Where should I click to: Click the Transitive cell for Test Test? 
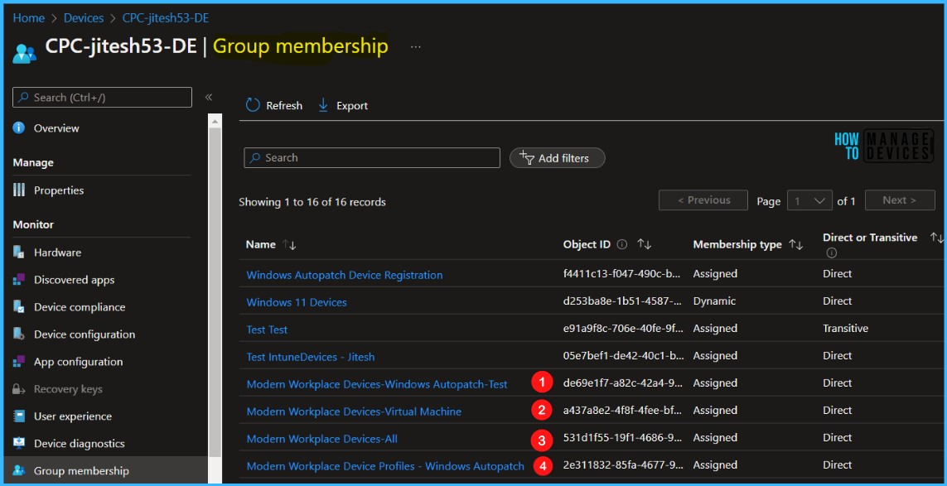tap(846, 329)
